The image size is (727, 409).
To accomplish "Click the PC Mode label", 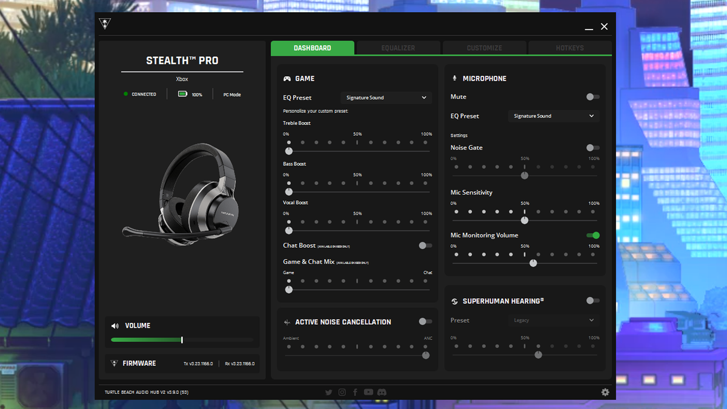I will coord(232,95).
